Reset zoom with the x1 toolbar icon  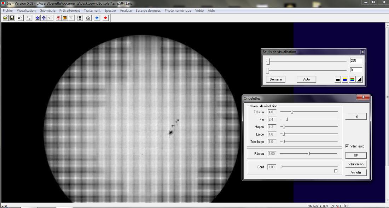pos(50,18)
